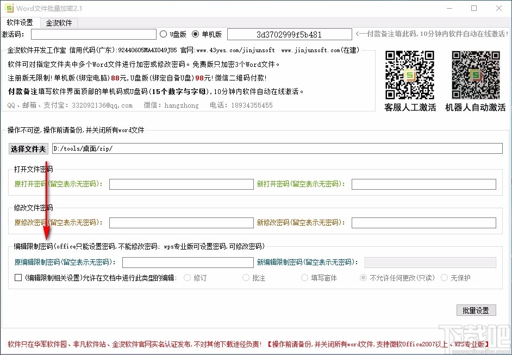Click the 机器人自动激活 QR code
Image resolution: width=512 pixels, height=355 pixels.
click(474, 74)
